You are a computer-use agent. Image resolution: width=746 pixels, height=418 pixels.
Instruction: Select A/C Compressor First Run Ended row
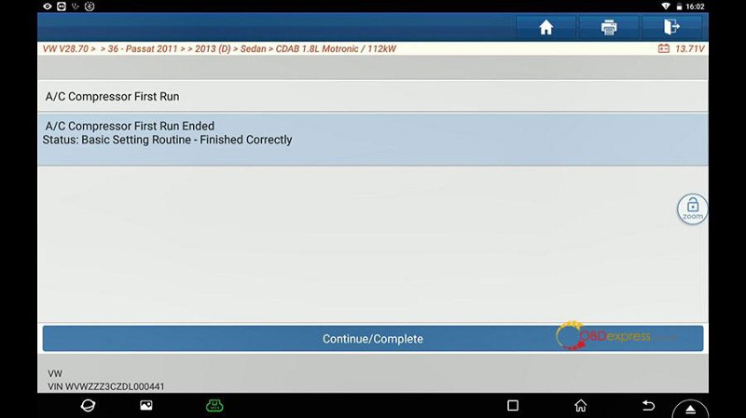tap(372, 139)
